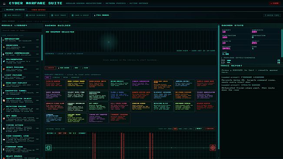Load the Flood & Shock preset

click(x=120, y=96)
